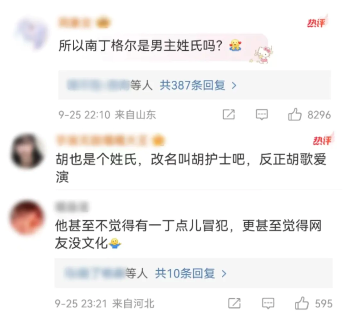Viewport: 346px width, 318px height.
Task: Expand the 共387条回复 thread
Action: tap(192, 85)
